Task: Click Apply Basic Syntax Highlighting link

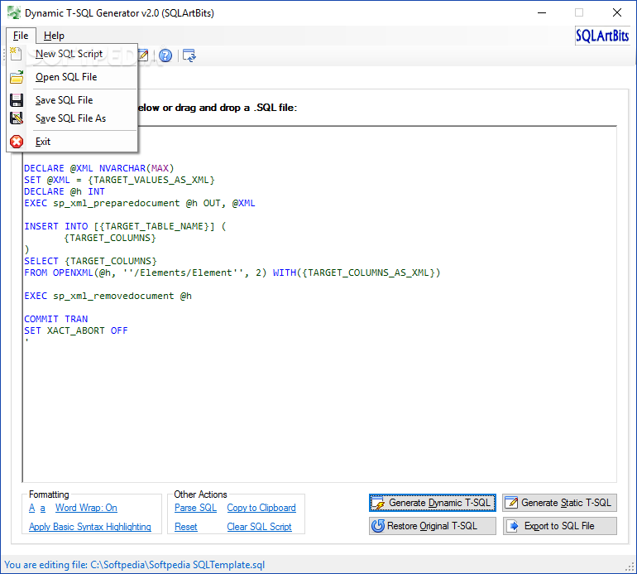Action: (90, 527)
